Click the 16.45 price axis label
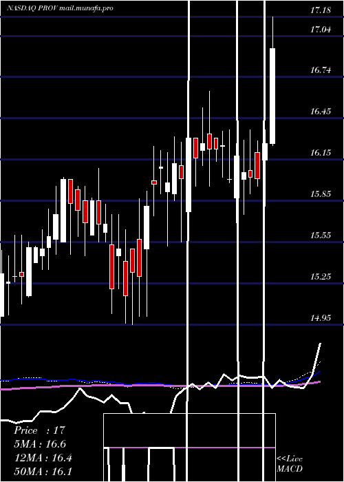The height and width of the screenshot is (482, 344). (321, 112)
